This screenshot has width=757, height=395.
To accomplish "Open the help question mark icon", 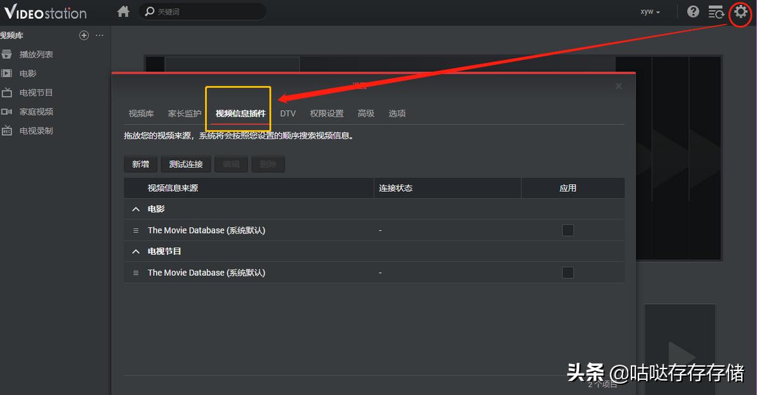I will [x=693, y=11].
